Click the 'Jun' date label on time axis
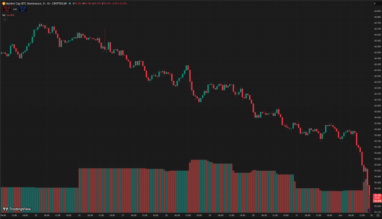This screenshot has width=382, height=219. [340, 215]
